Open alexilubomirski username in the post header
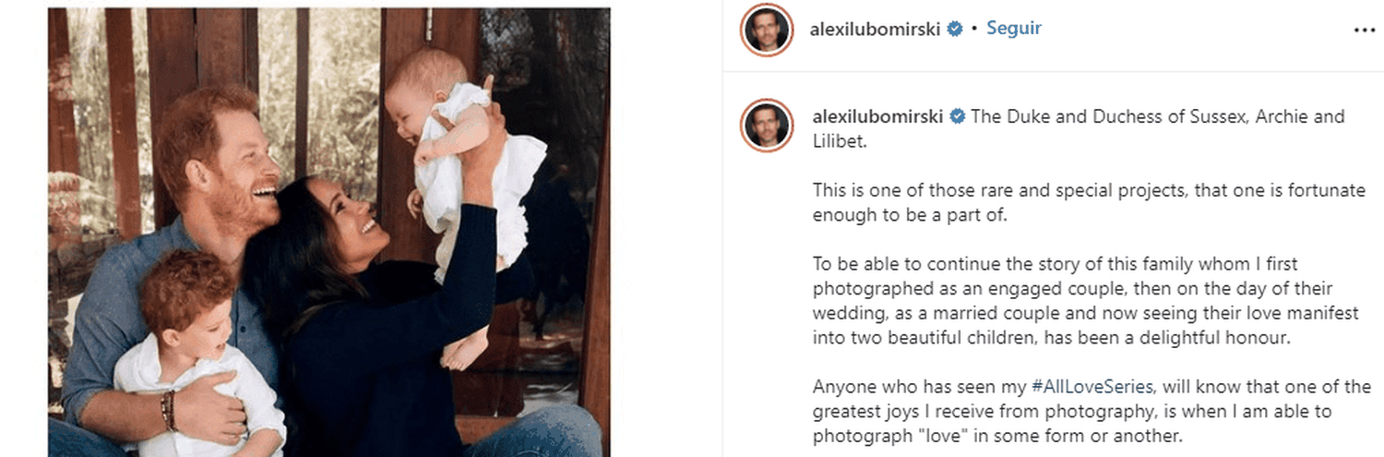This screenshot has width=1384, height=457. (875, 29)
